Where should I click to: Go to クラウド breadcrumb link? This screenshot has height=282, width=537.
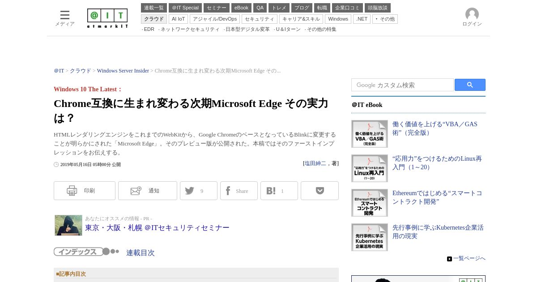(81, 71)
